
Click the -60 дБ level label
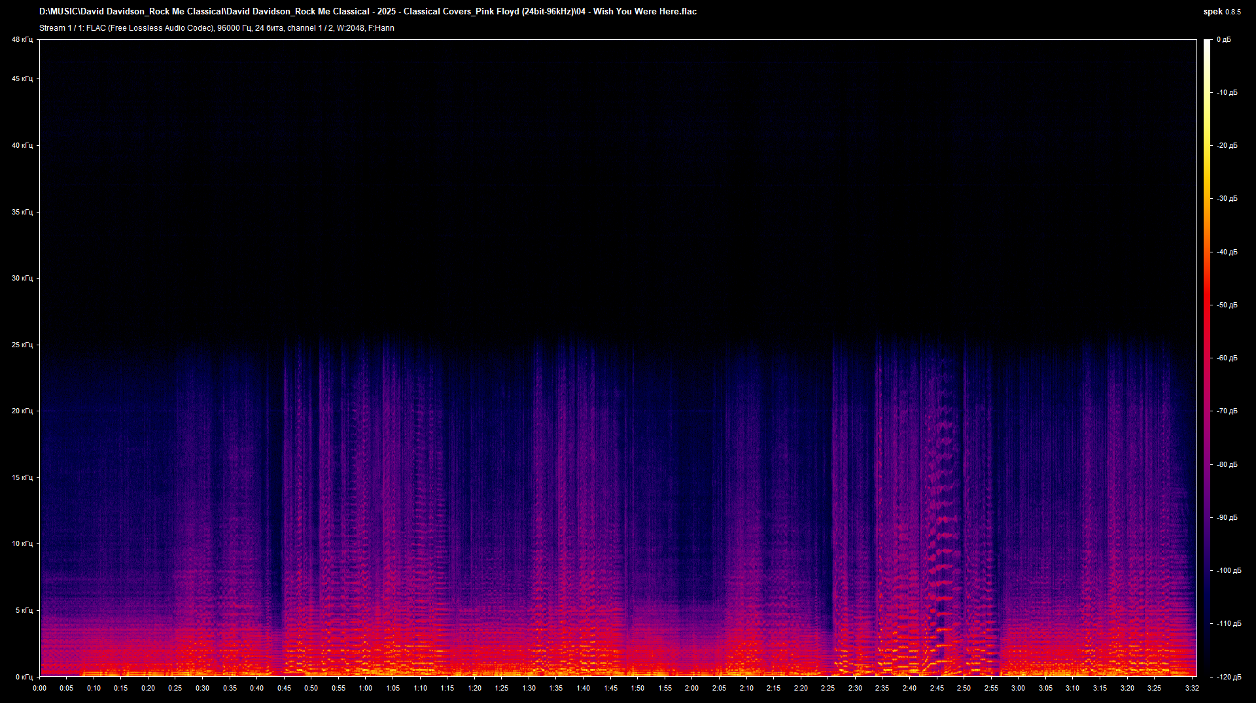tap(1227, 358)
